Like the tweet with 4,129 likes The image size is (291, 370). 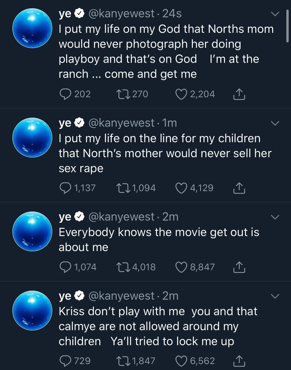(181, 188)
